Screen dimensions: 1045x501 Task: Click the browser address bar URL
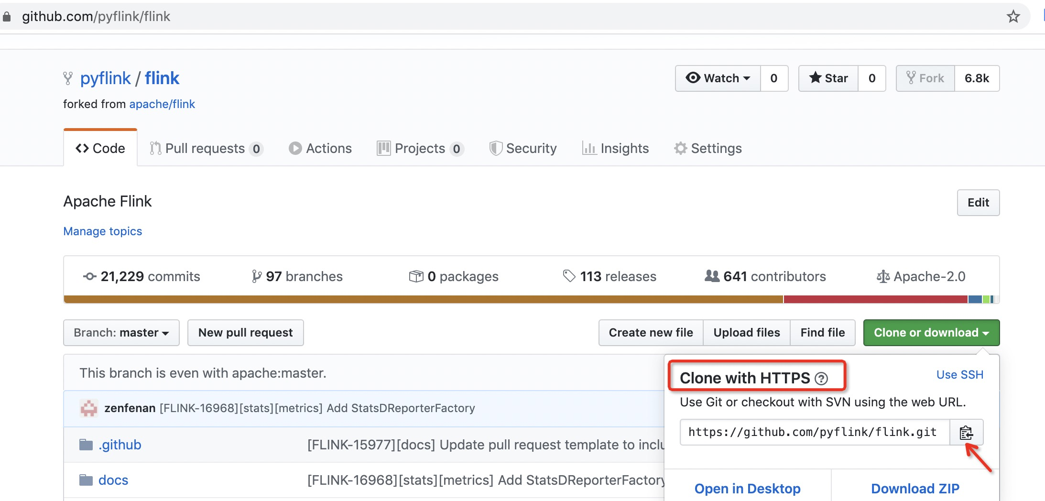[96, 17]
